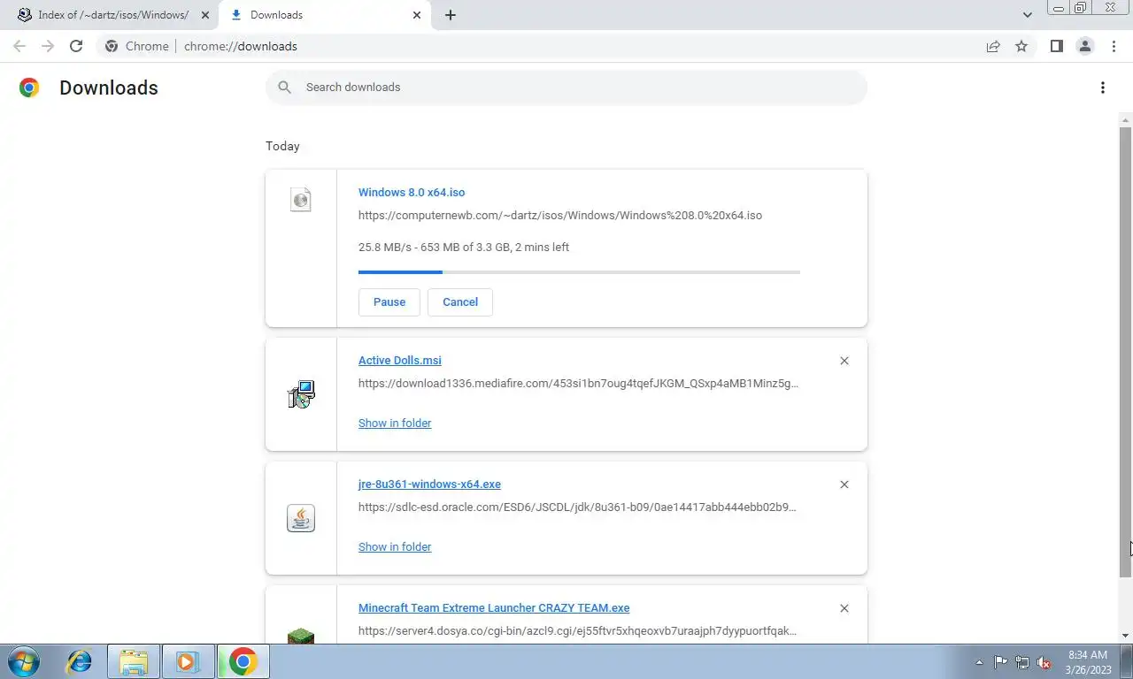1133x679 pixels.
Task: Open Chrome's three-dot browser menu
Action: [1114, 46]
